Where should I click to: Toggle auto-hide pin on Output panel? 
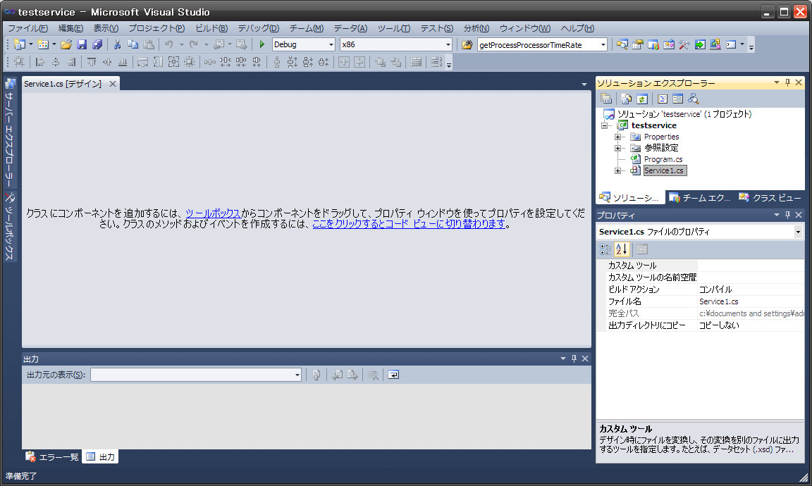(574, 359)
